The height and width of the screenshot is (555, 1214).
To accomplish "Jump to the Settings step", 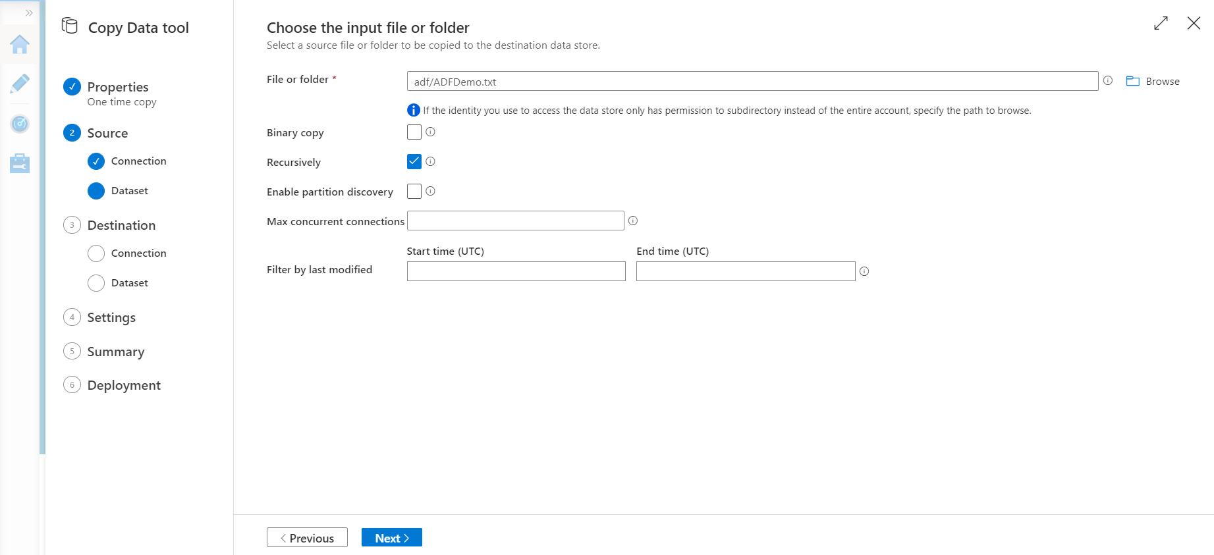I will (111, 317).
